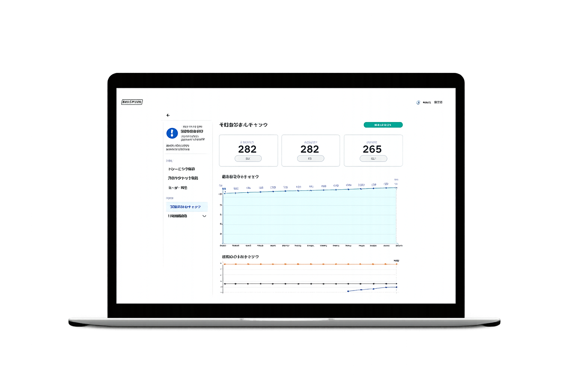The height and width of the screenshot is (381, 572).
Task: Click the blue exclamation mark circle icon
Action: [x=172, y=133]
